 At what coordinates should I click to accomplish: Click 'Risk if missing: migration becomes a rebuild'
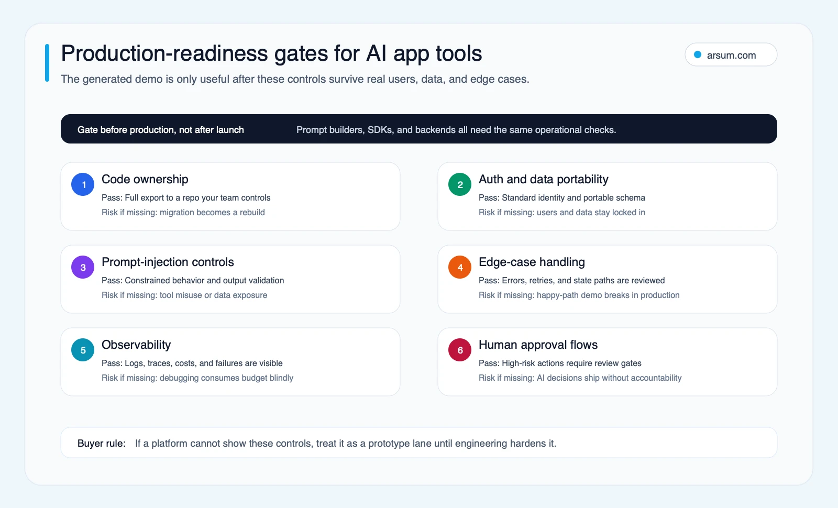coord(183,213)
